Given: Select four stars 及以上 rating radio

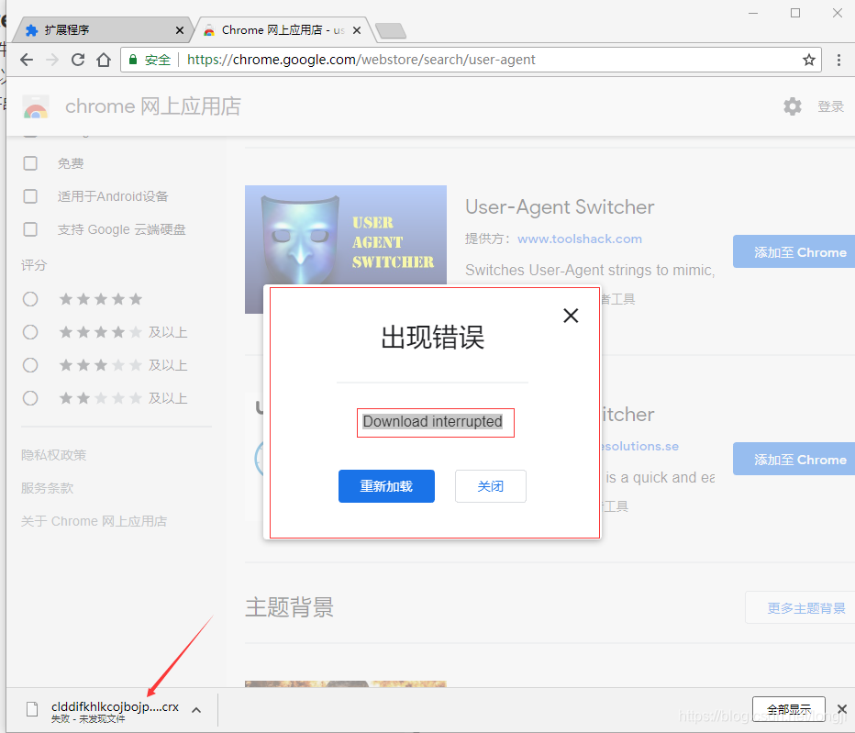Looking at the screenshot, I should tap(30, 332).
